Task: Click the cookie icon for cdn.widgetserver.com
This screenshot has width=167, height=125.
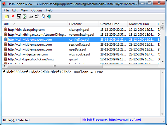Action: [x=5, y=54]
